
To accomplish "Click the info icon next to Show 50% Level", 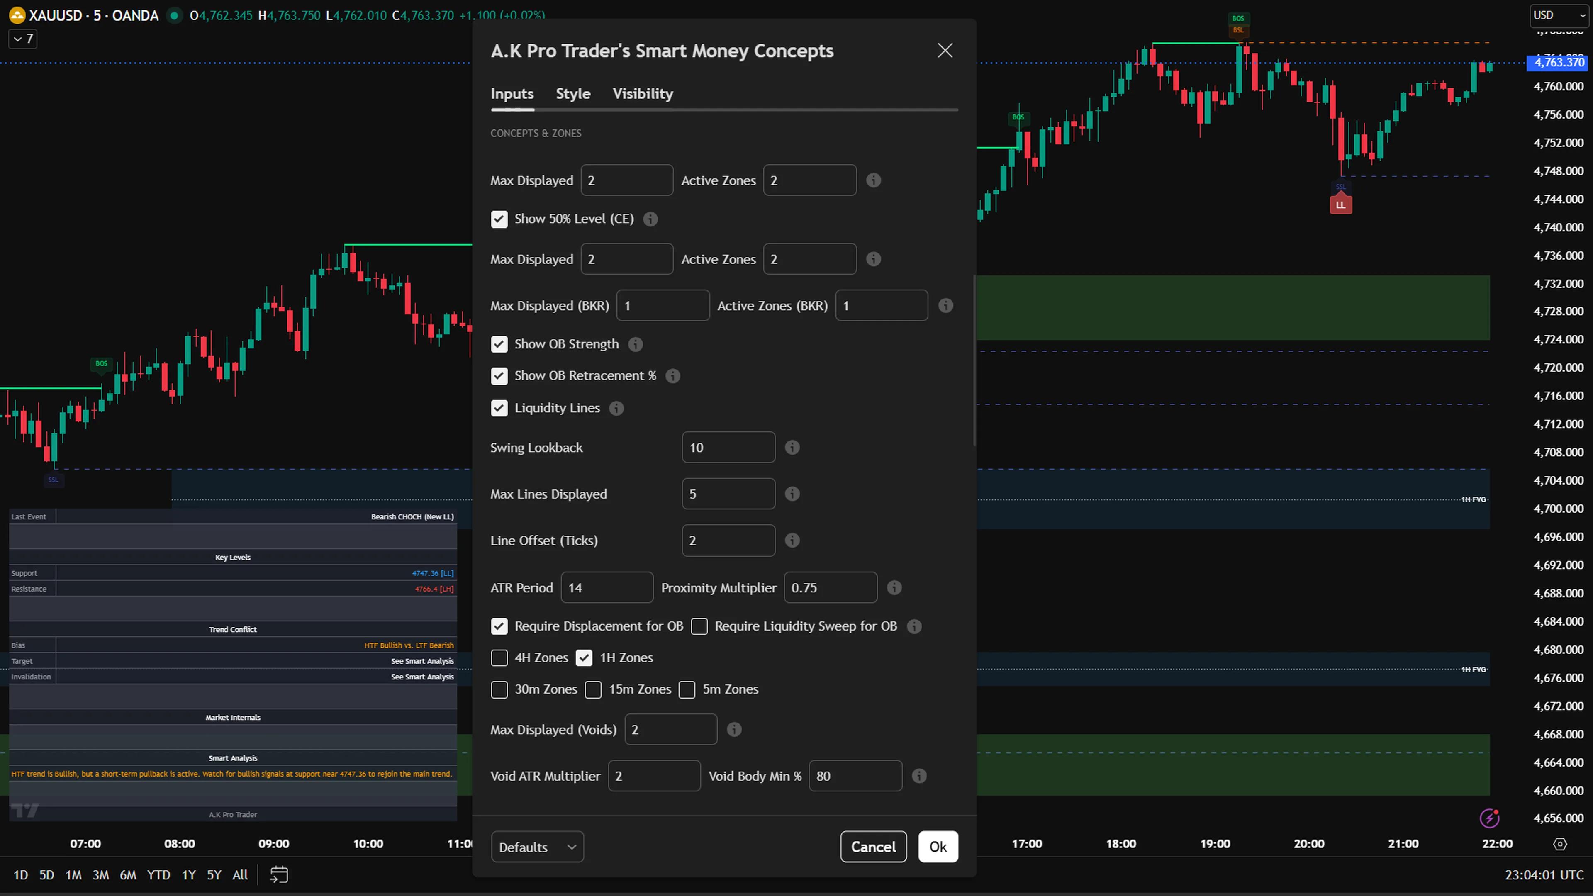I will pyautogui.click(x=650, y=219).
